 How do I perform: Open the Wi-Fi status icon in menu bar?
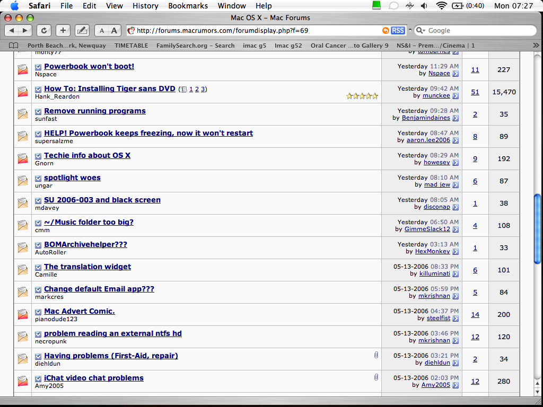coord(441,5)
